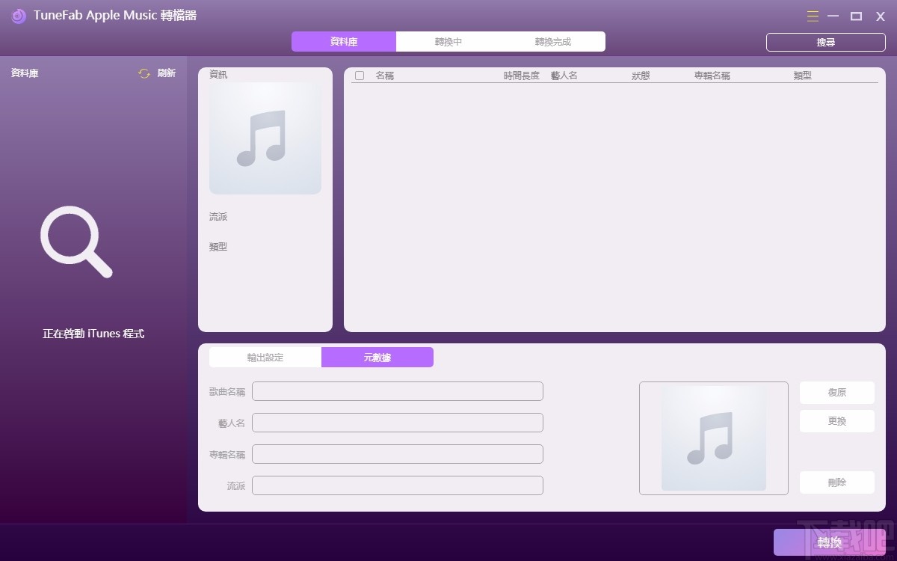This screenshot has width=897, height=561.
Task: Click inside the 專輯名稱 input field
Action: point(397,453)
